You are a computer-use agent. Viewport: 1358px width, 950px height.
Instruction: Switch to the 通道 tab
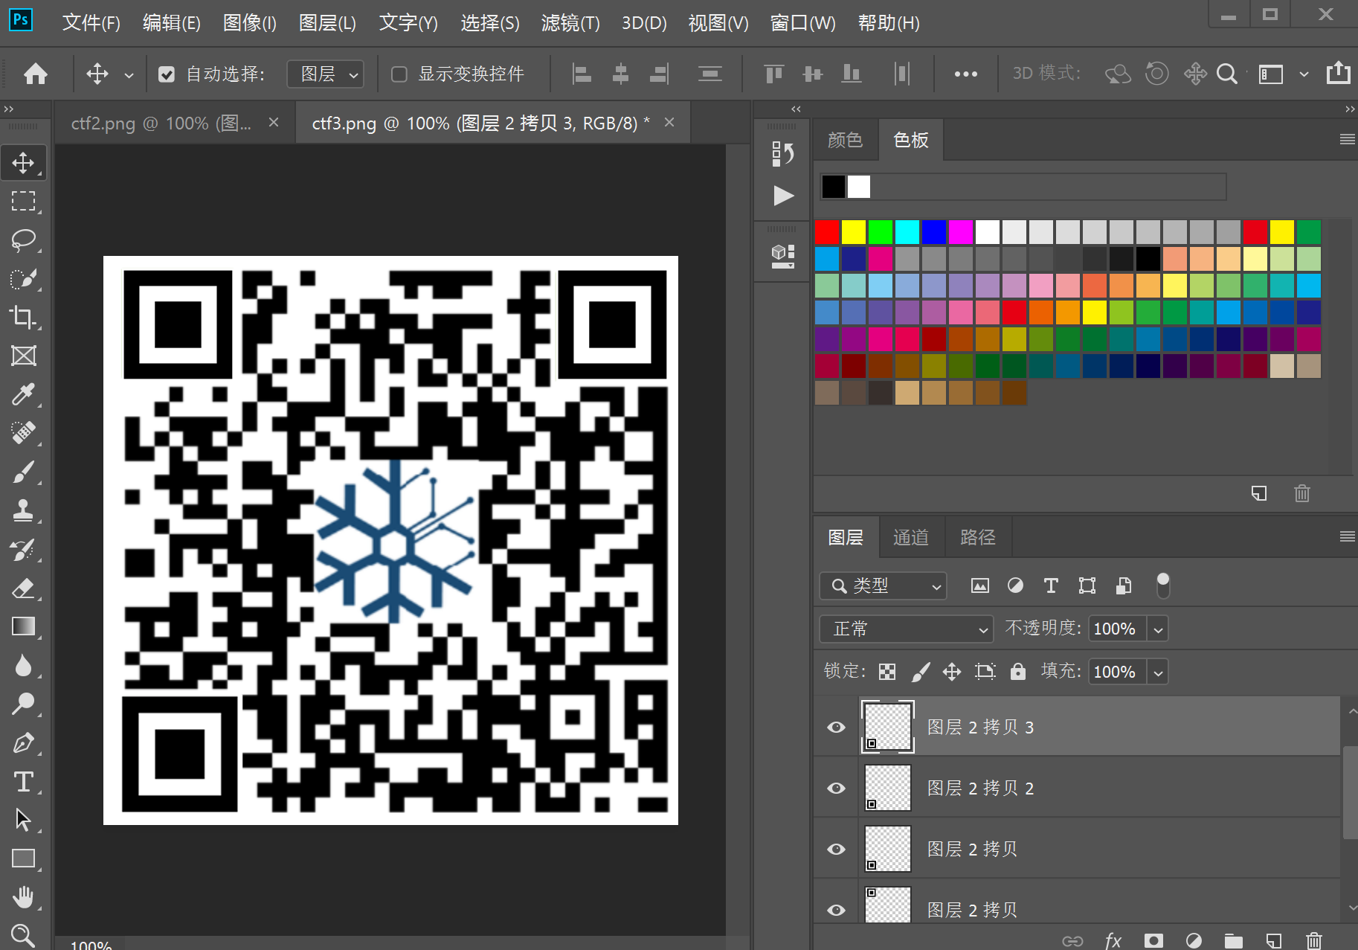point(910,537)
